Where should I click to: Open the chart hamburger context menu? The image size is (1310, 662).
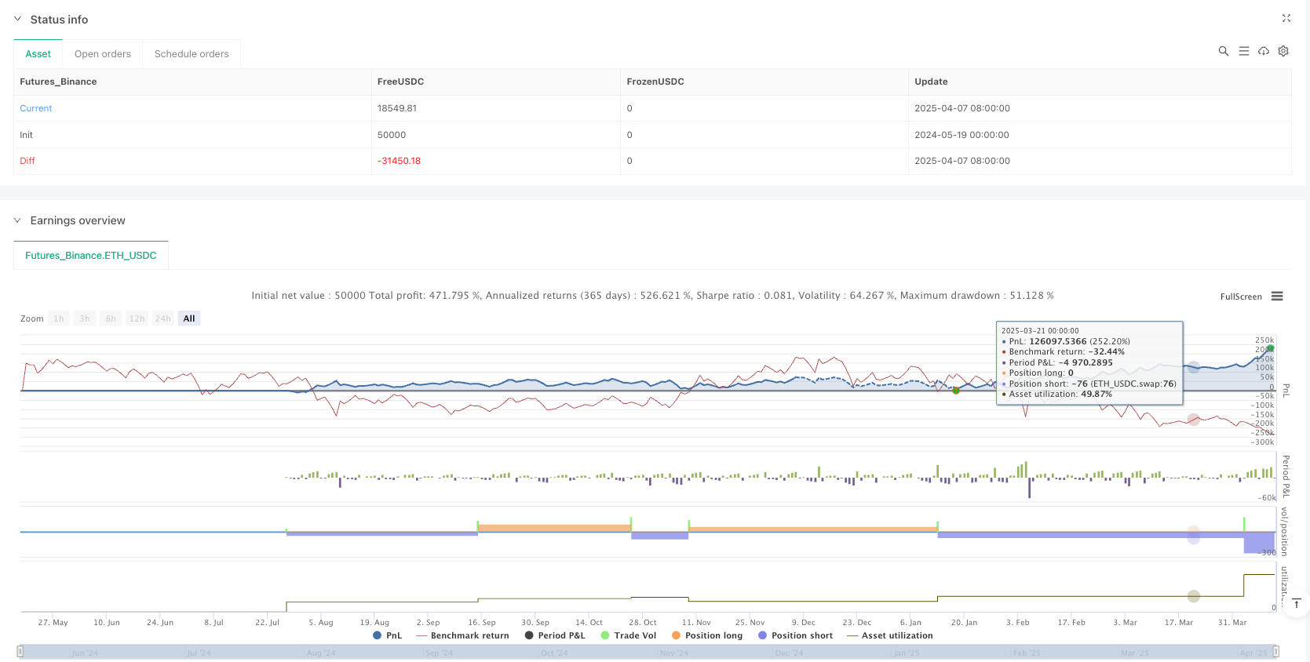1277,296
